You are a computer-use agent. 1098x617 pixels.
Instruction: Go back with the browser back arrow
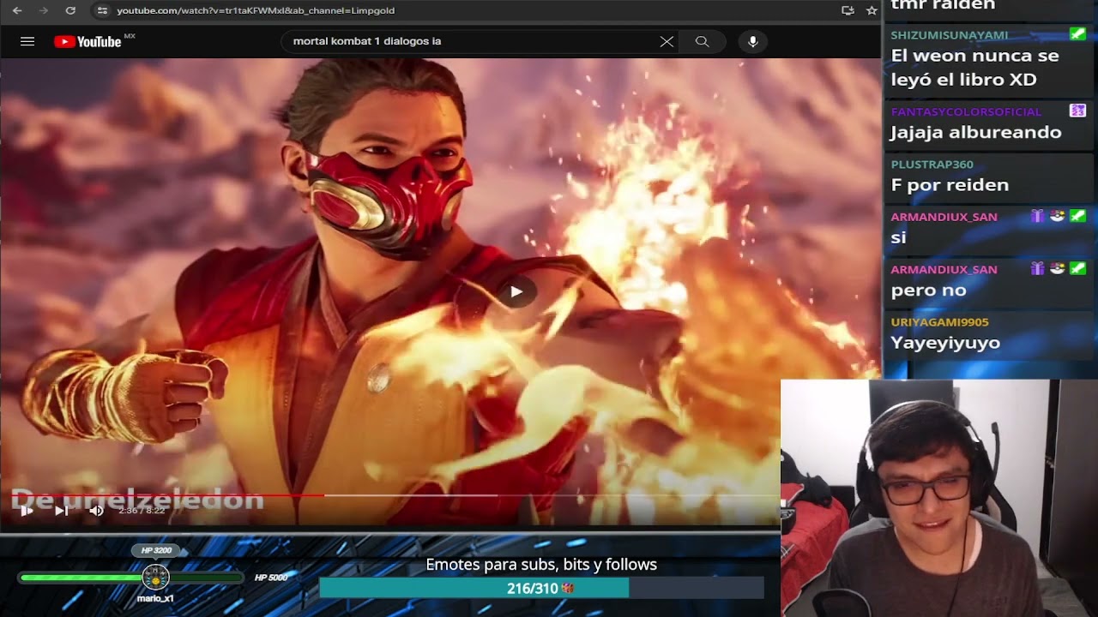pyautogui.click(x=17, y=10)
